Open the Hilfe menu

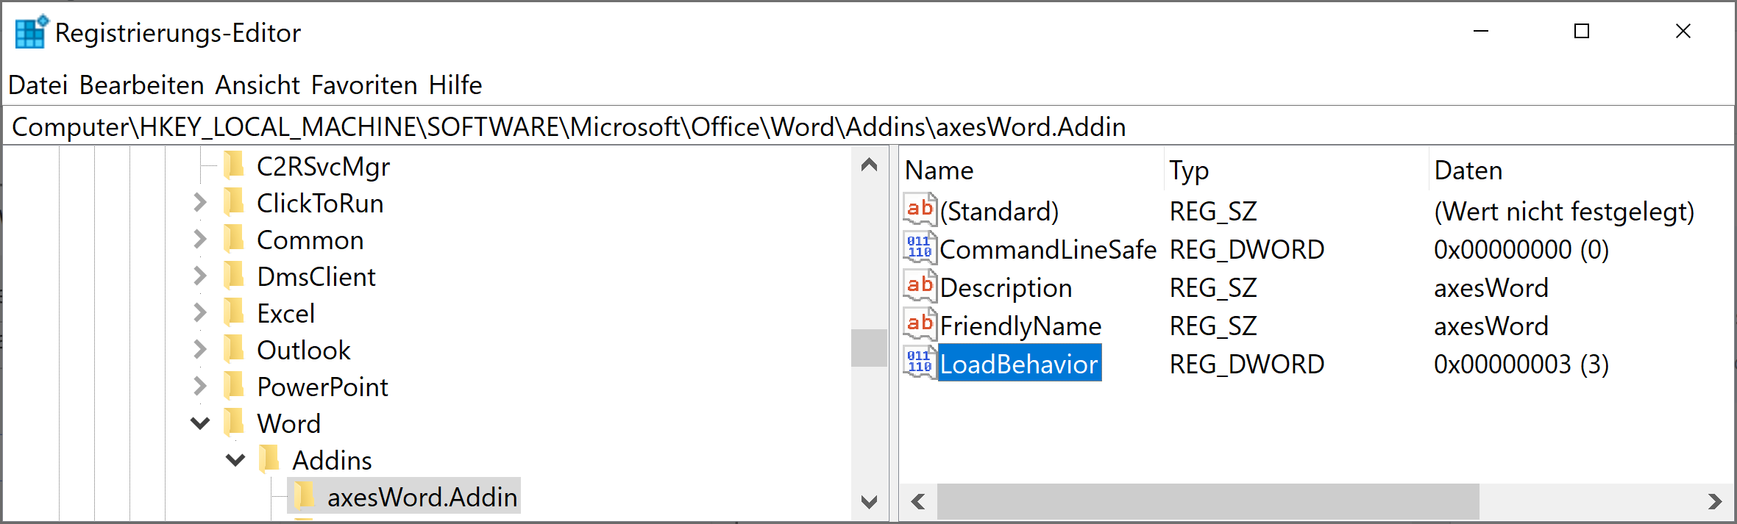455,85
